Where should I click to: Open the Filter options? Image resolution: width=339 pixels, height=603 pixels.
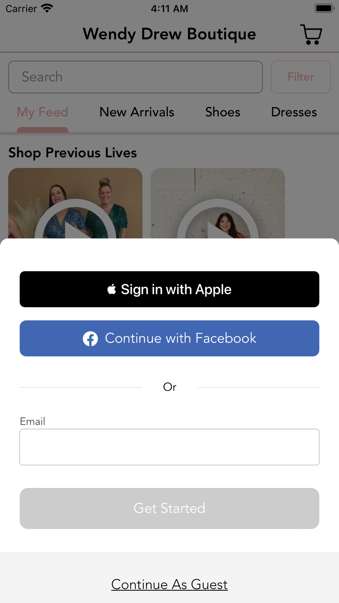pyautogui.click(x=301, y=77)
